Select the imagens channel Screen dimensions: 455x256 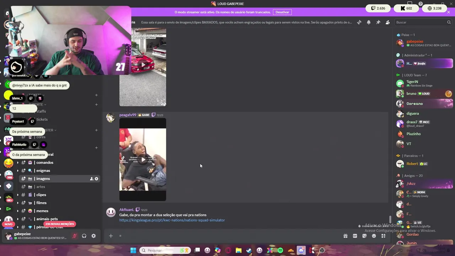pyautogui.click(x=59, y=179)
